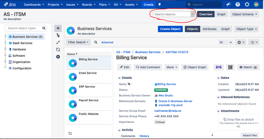The image size is (264, 139).
Task: Click the Search objects field
Action: [x=172, y=14]
